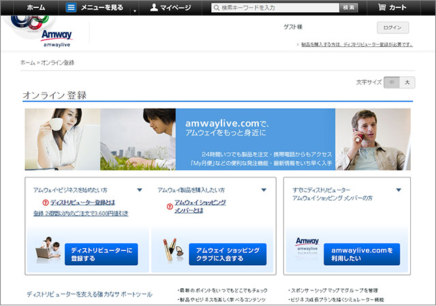Click the family with laptop thumbnail
Viewport: 436px width, 306px height.
coord(48,250)
